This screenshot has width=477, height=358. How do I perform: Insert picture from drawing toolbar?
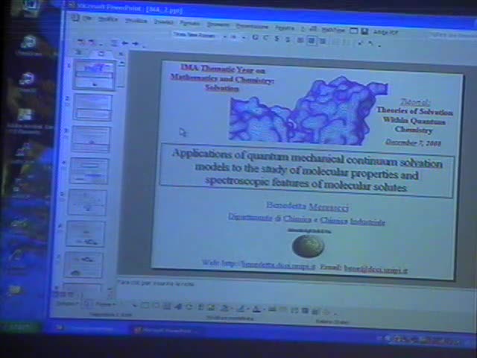211,308
